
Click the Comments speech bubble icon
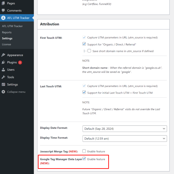[x=3, y=10]
